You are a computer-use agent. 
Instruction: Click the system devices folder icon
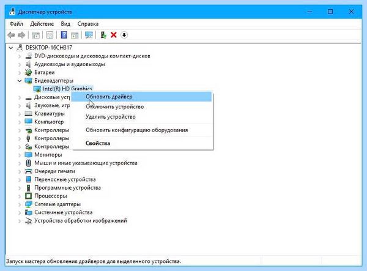(x=29, y=212)
